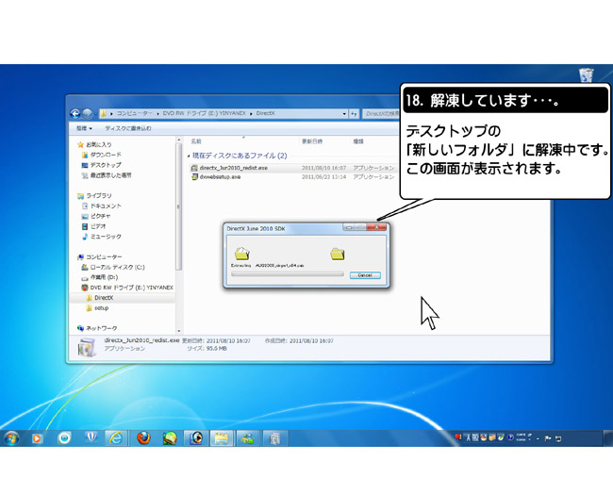Select ローカル ディスク (C:) drive
Screen dimensions: 613x478
pos(112,268)
